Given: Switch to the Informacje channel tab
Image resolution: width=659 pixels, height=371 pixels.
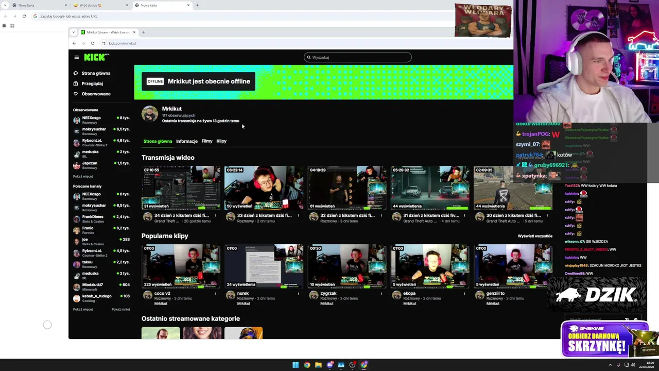Looking at the screenshot, I should pyautogui.click(x=187, y=141).
